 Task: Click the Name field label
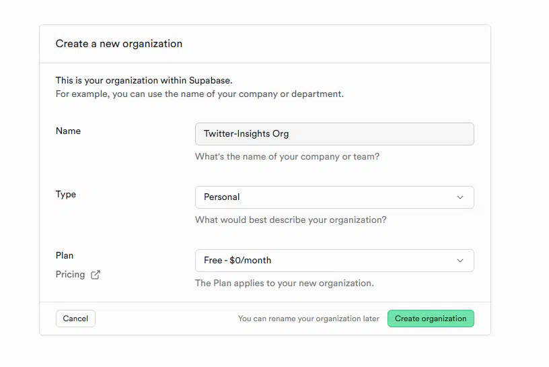pyautogui.click(x=68, y=131)
